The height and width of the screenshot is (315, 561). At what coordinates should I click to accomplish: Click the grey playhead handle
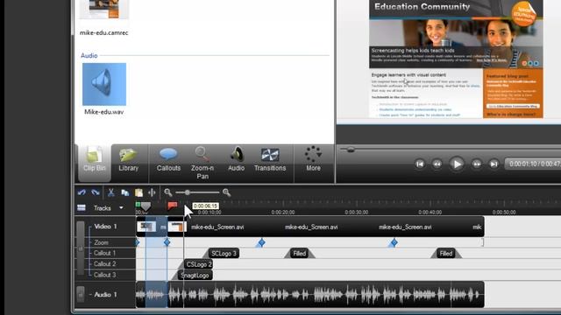[x=146, y=206]
